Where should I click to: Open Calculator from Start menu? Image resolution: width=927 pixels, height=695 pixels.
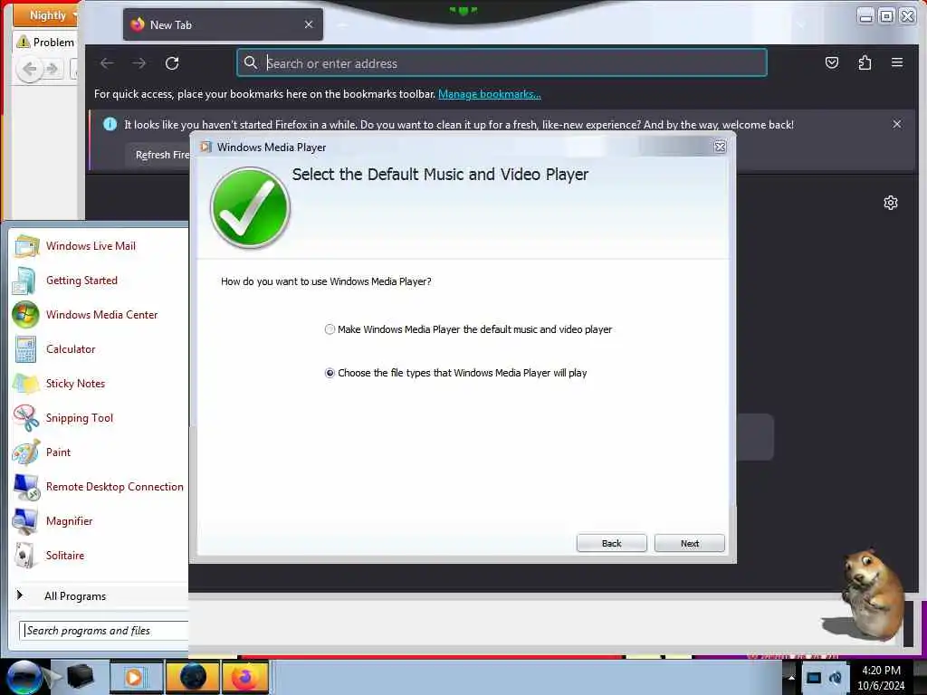point(98,349)
